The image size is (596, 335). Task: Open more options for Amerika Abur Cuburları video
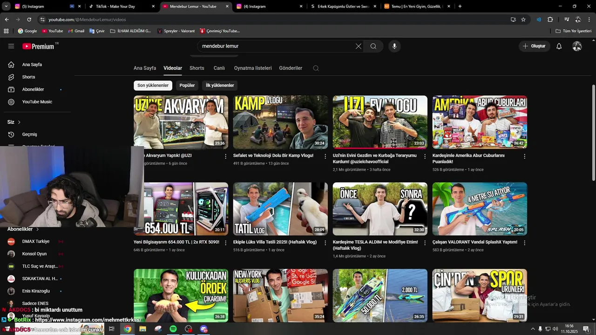[x=524, y=156]
